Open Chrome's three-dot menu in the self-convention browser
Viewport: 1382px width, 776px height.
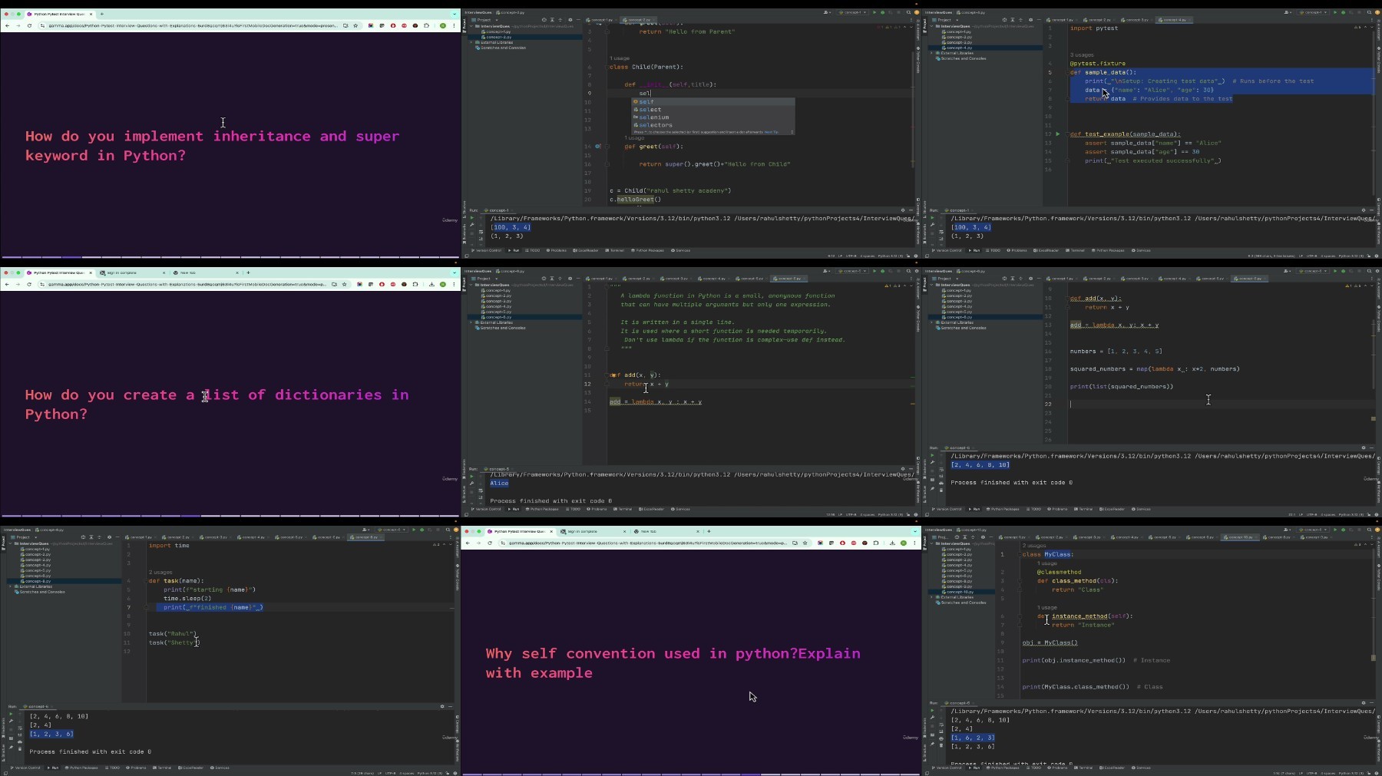pyautogui.click(x=914, y=543)
